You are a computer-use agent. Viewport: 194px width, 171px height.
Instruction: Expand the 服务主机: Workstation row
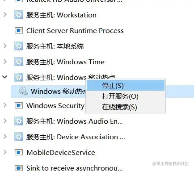click(5, 15)
